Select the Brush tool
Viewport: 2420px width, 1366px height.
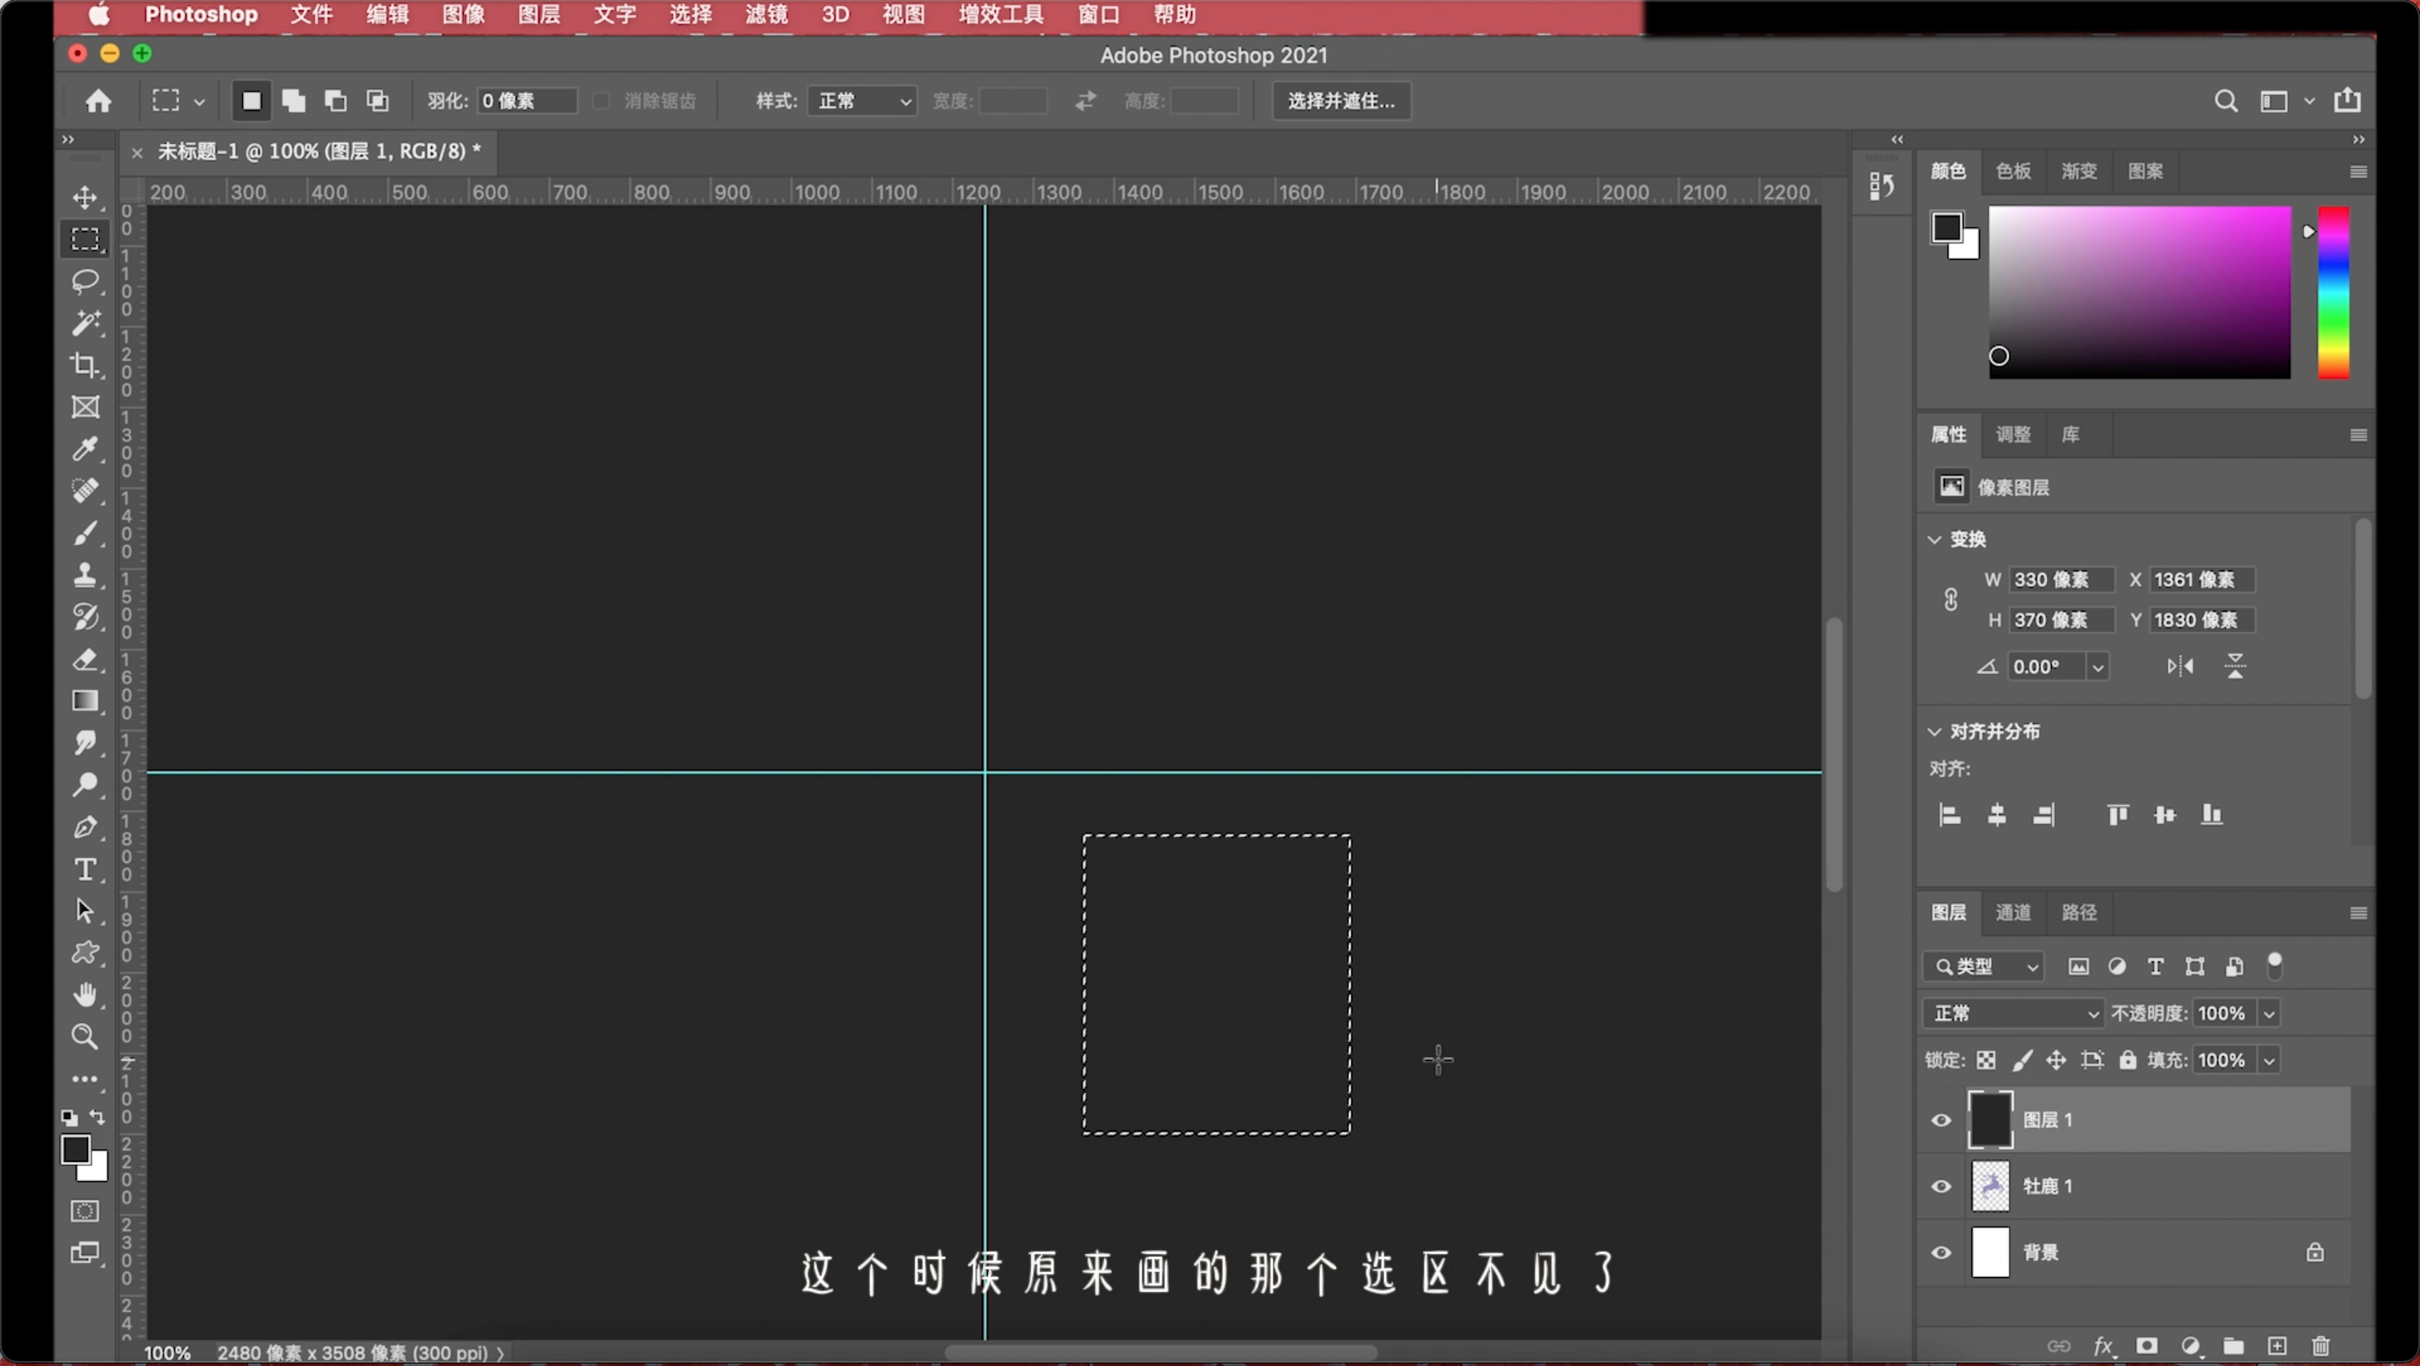(87, 532)
